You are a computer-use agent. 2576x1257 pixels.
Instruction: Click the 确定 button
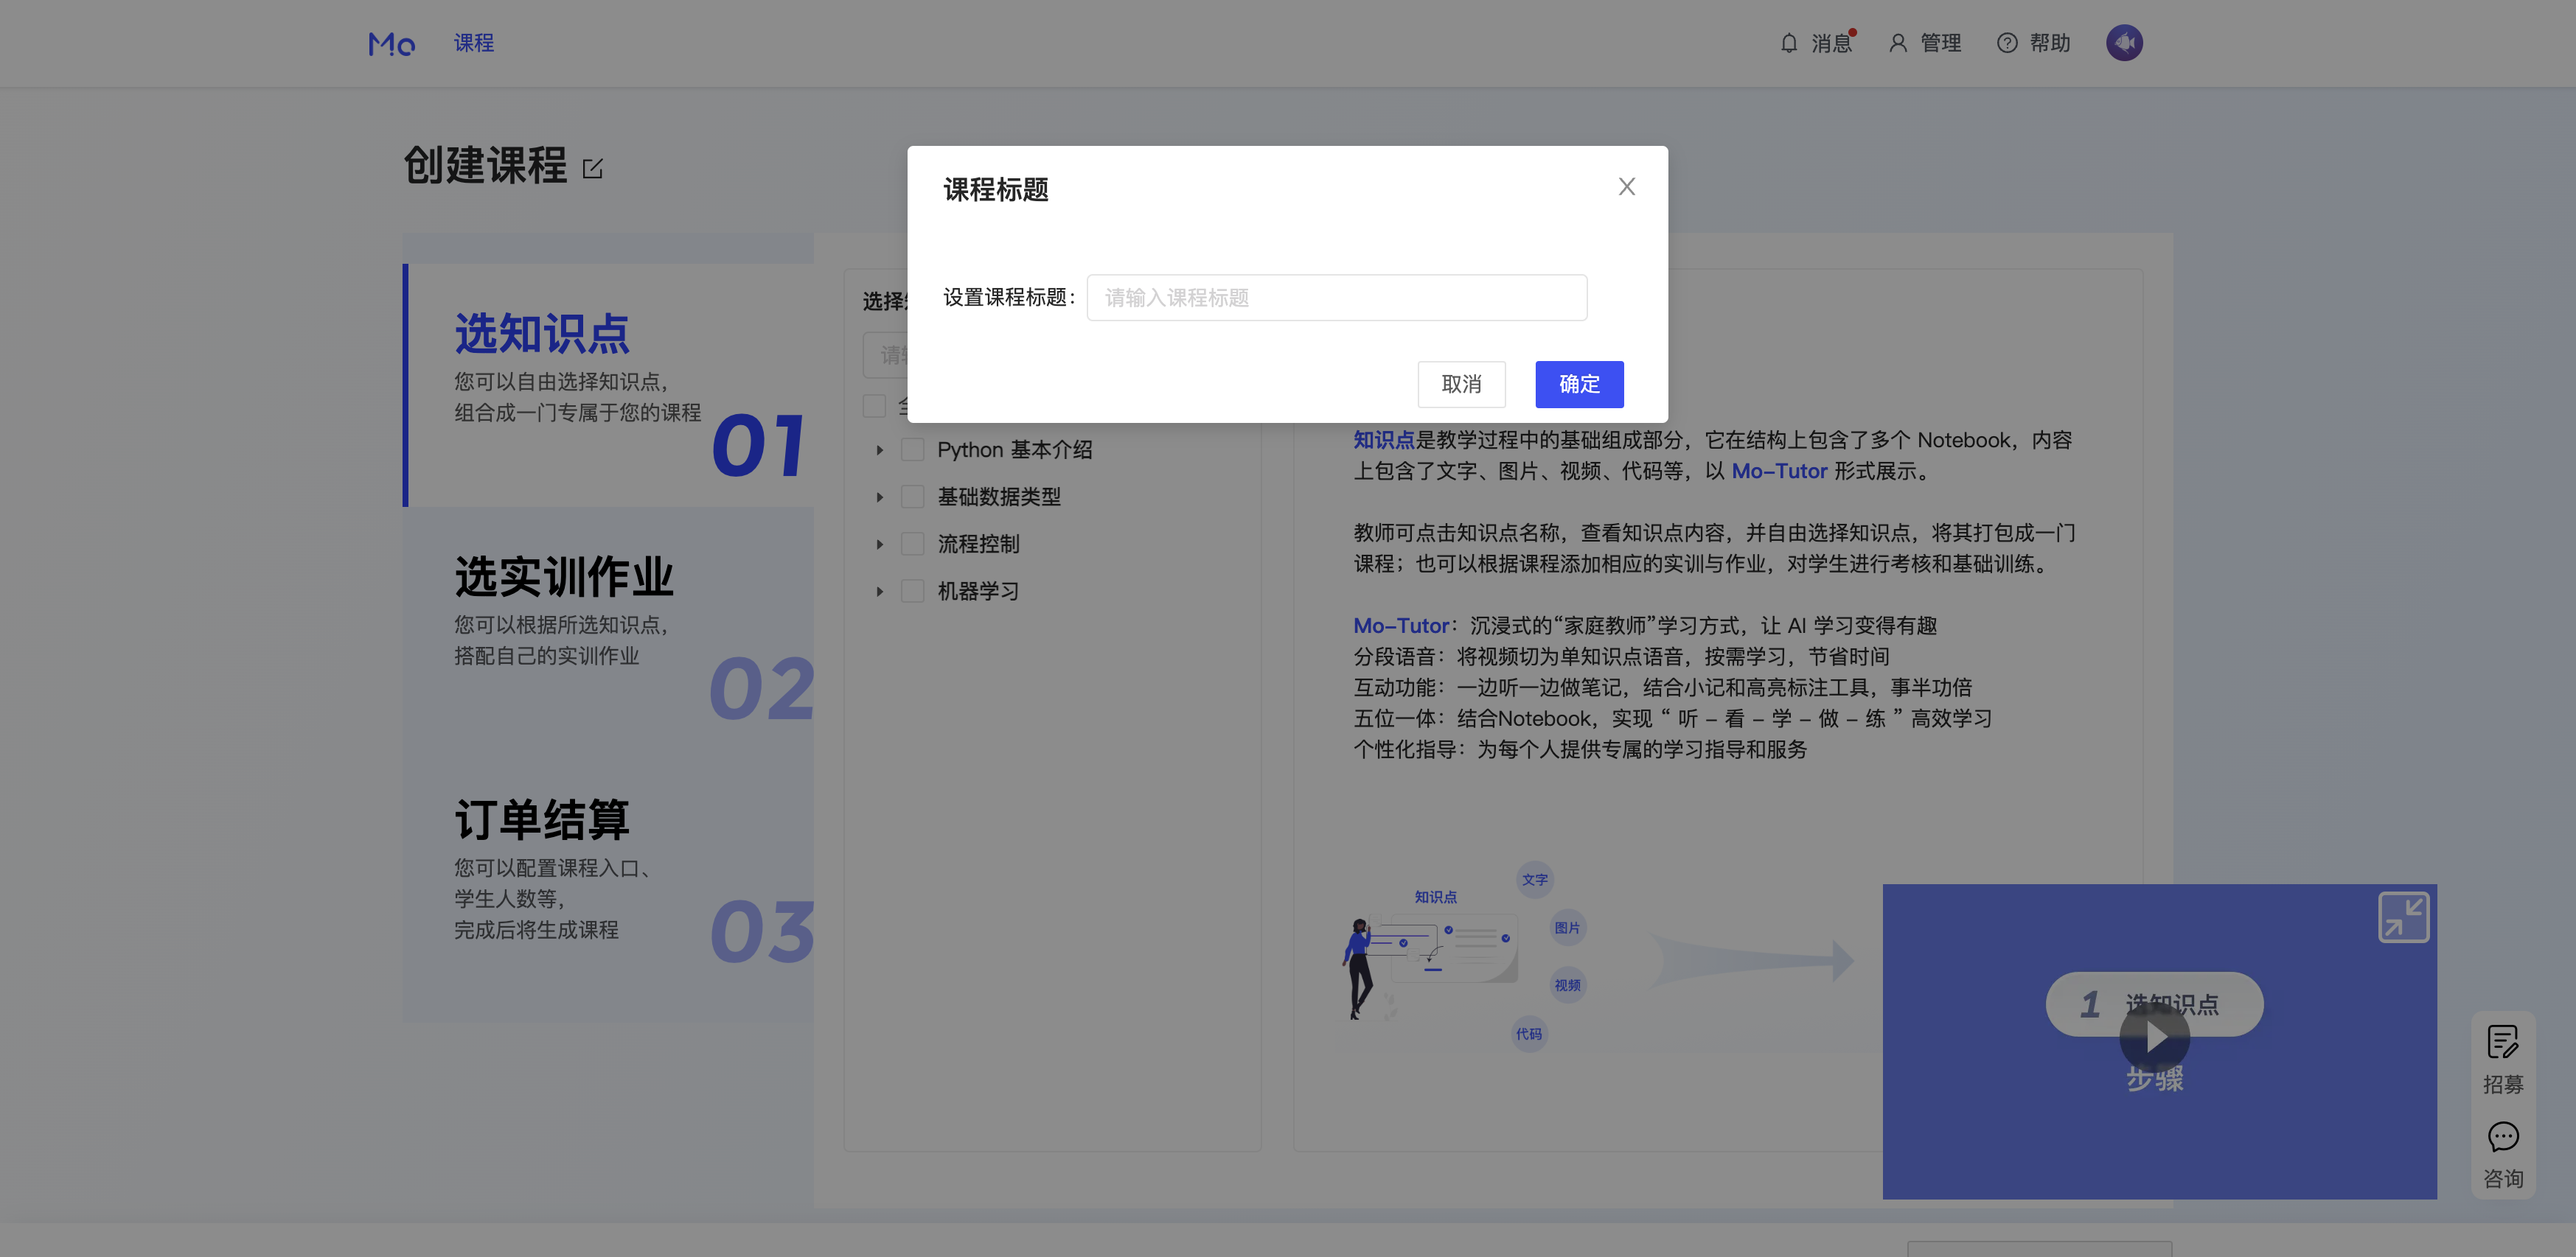pyautogui.click(x=1579, y=384)
